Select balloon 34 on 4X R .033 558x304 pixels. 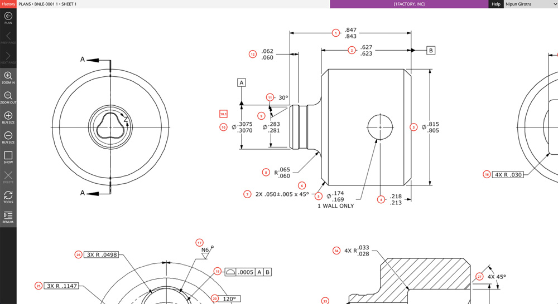pos(336,251)
